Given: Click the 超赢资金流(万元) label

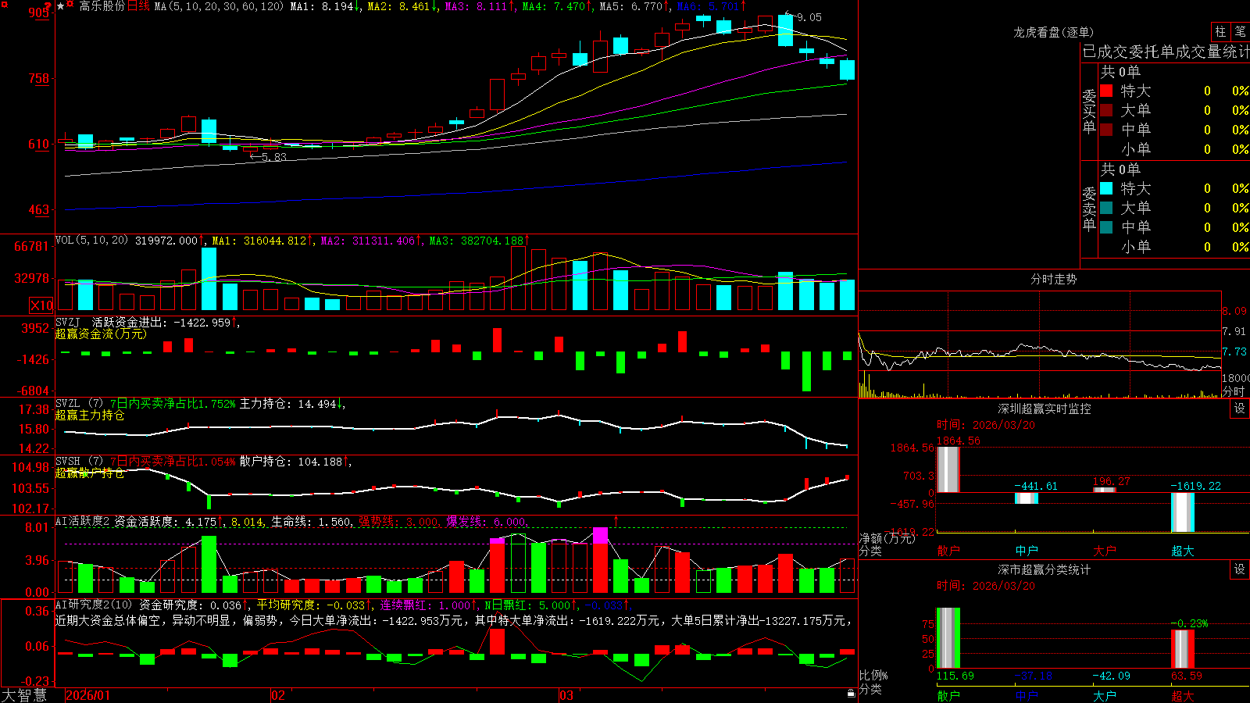Looking at the screenshot, I should 101,334.
